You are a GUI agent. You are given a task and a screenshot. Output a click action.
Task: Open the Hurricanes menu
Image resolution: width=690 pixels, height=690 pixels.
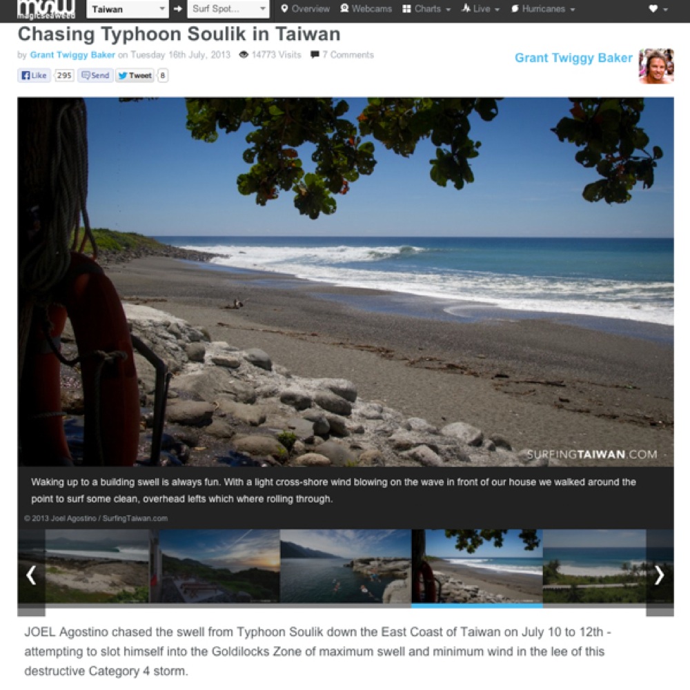click(543, 9)
